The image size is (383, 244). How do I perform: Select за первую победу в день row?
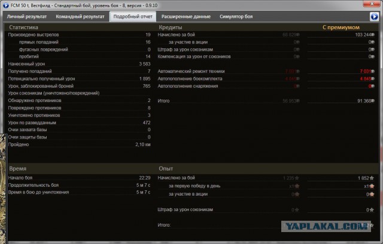click(x=266, y=186)
